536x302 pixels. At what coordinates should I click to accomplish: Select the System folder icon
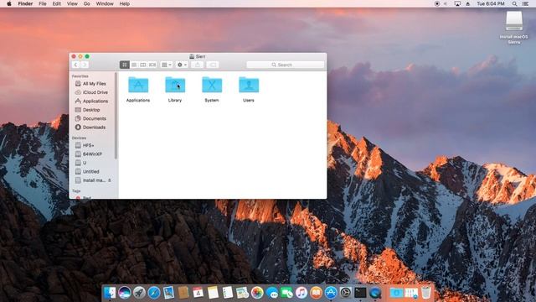(212, 85)
